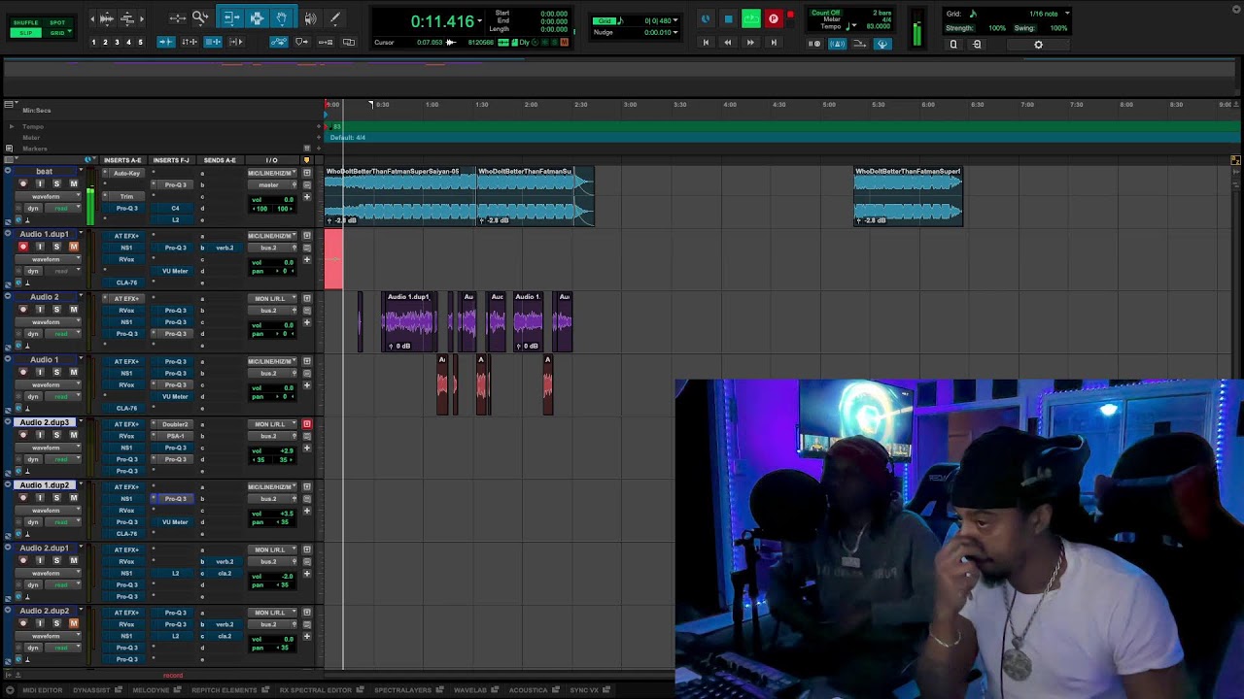This screenshot has width=1244, height=699.
Task: Enable Spot edit mode
Action: (x=57, y=22)
